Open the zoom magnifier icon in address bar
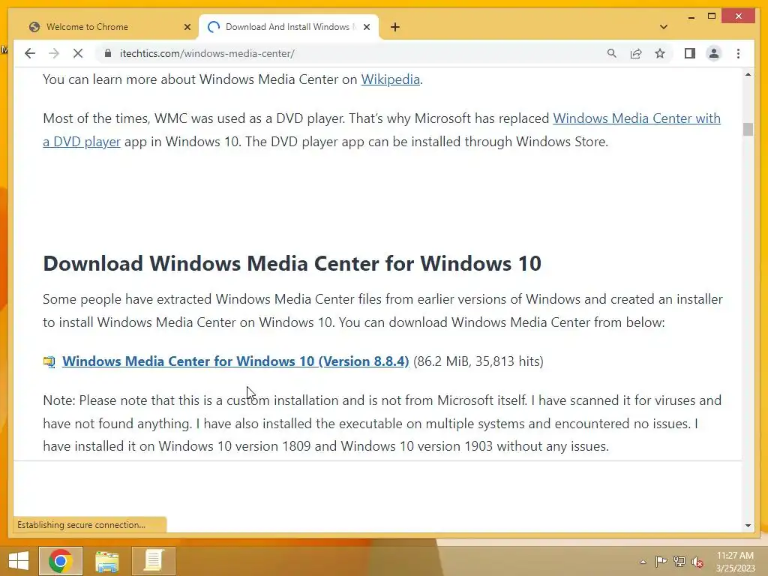 click(612, 53)
